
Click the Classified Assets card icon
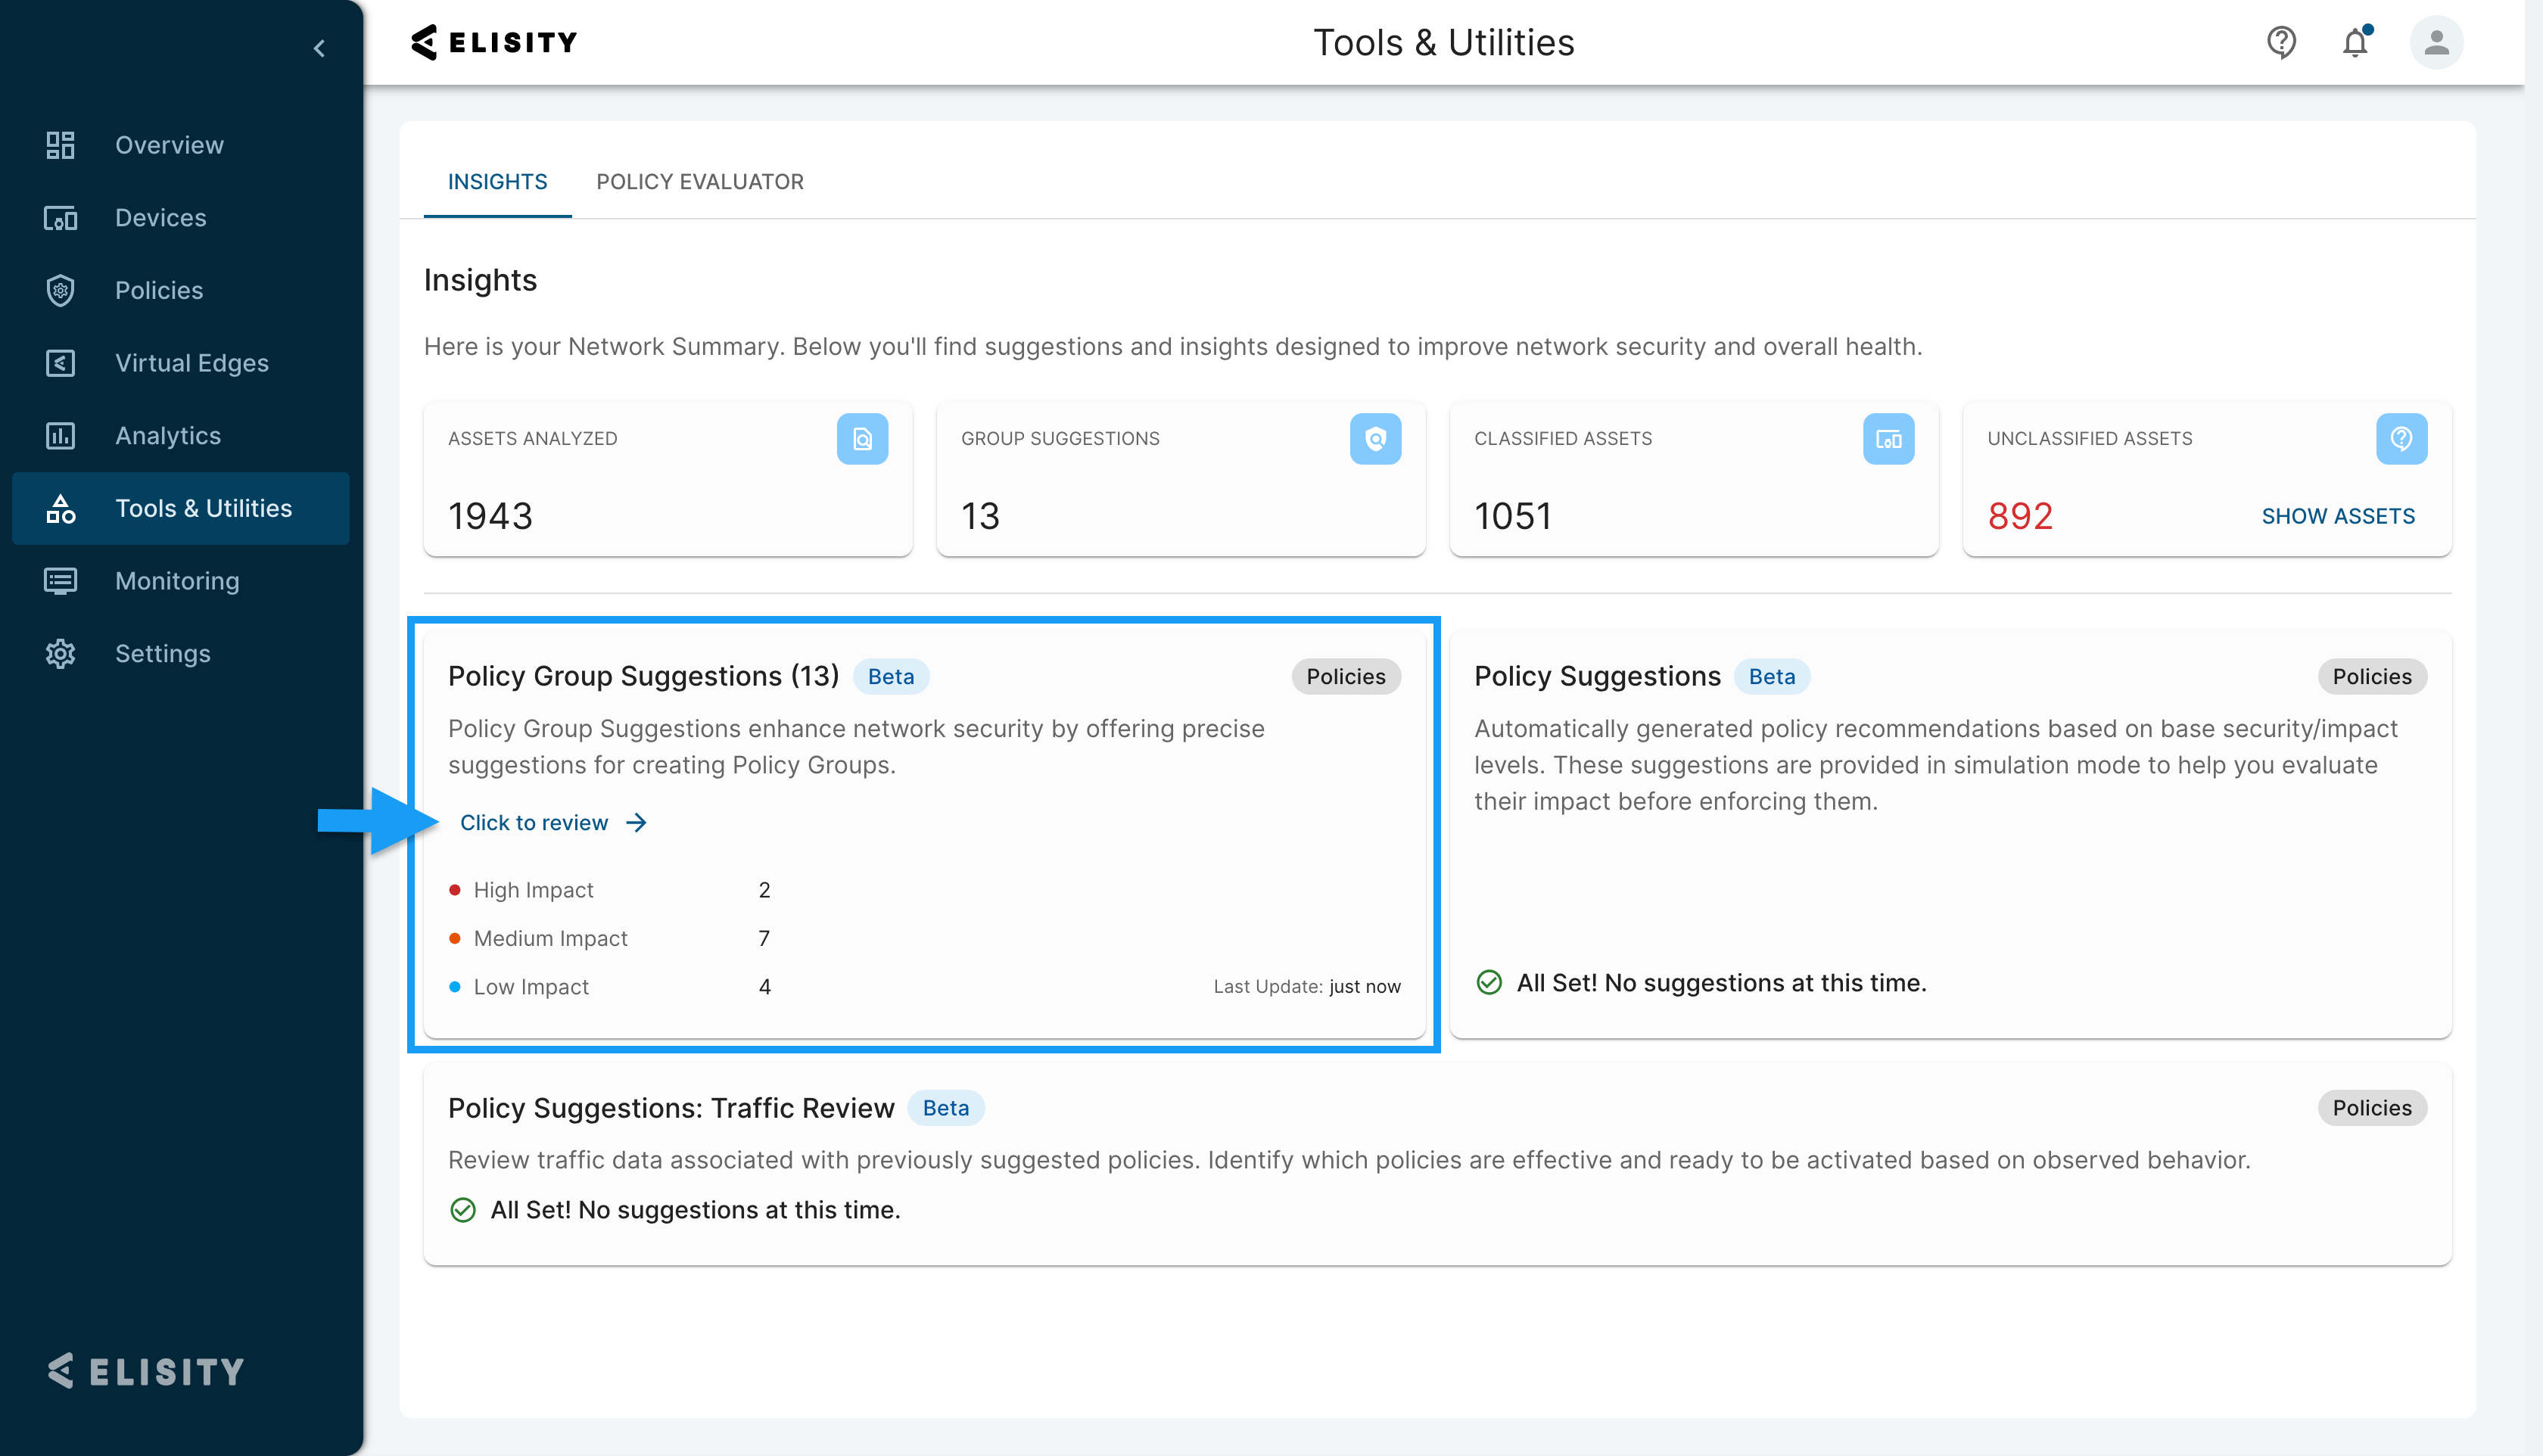[x=1888, y=439]
